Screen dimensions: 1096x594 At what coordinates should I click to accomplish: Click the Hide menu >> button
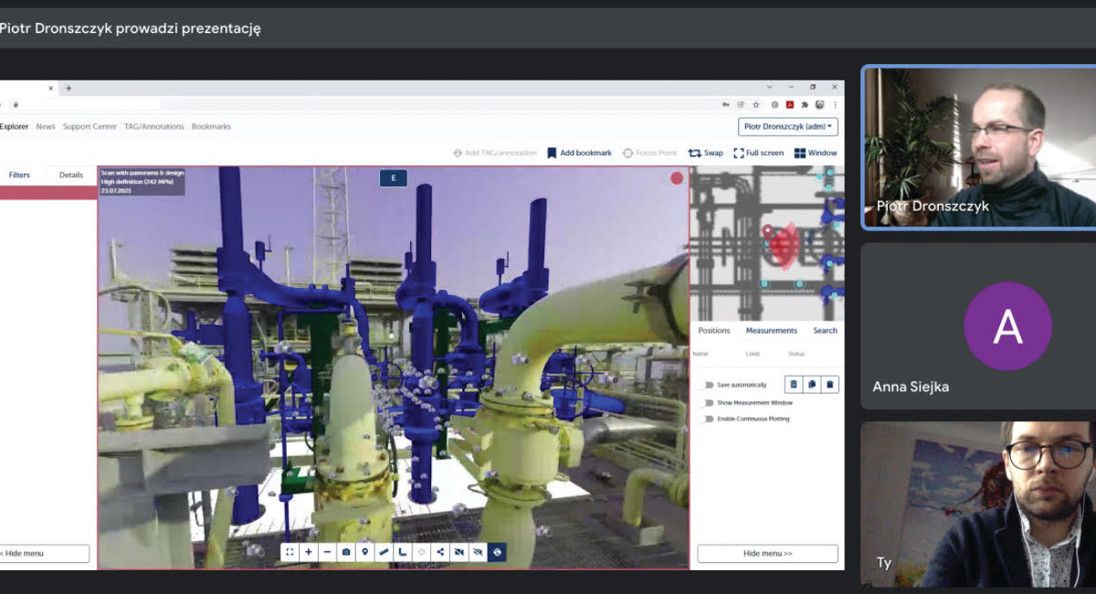767,554
